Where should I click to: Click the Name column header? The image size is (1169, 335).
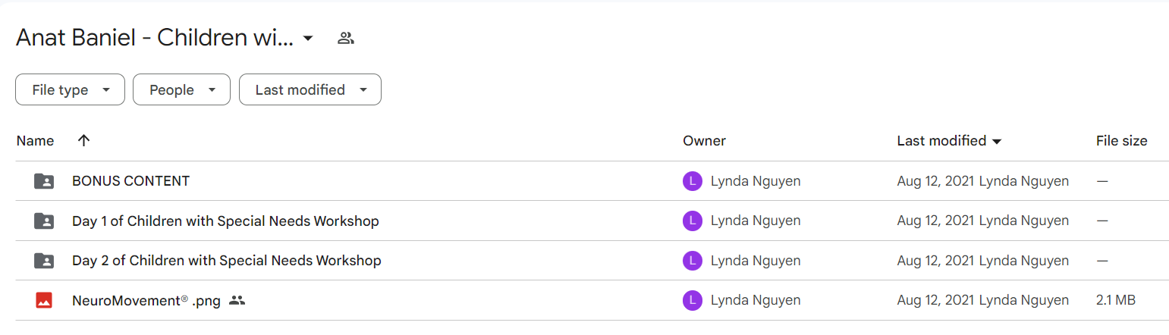[x=35, y=141]
